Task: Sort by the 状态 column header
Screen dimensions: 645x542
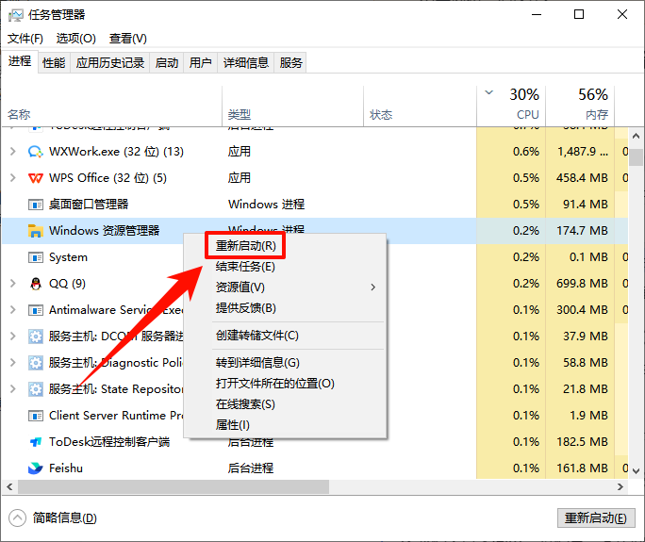Action: pos(381,115)
